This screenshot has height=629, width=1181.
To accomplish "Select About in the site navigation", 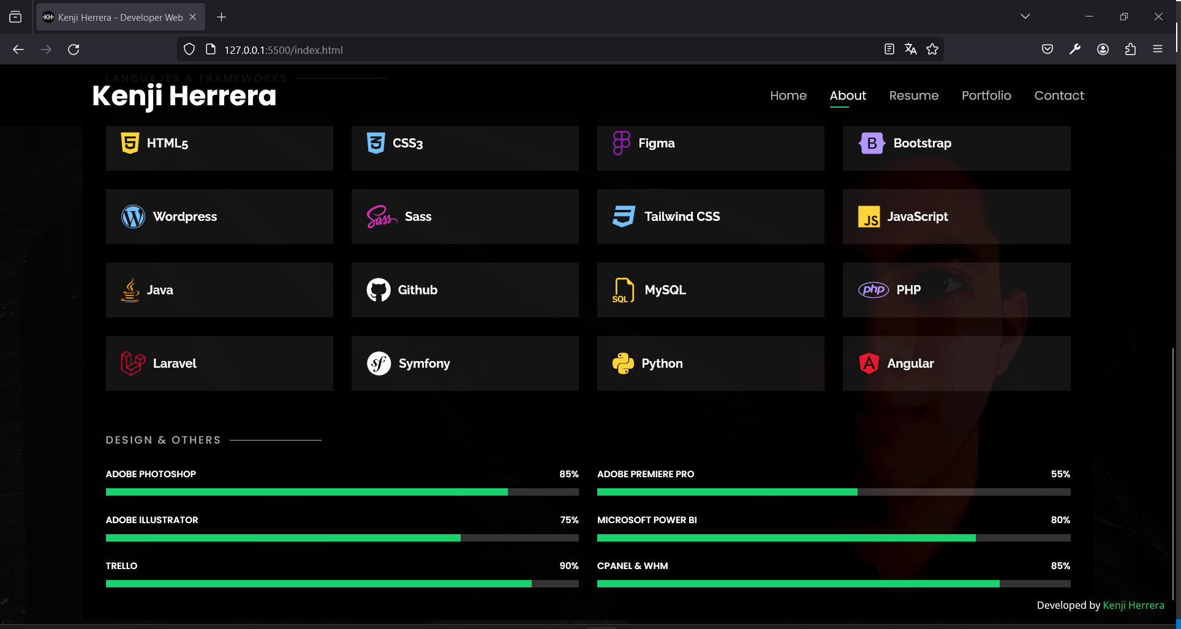I will coord(848,95).
